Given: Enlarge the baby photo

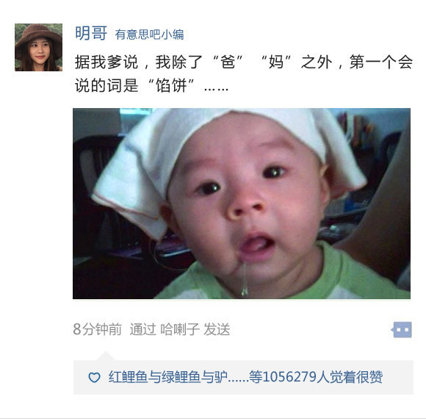Looking at the screenshot, I should tap(241, 204).
